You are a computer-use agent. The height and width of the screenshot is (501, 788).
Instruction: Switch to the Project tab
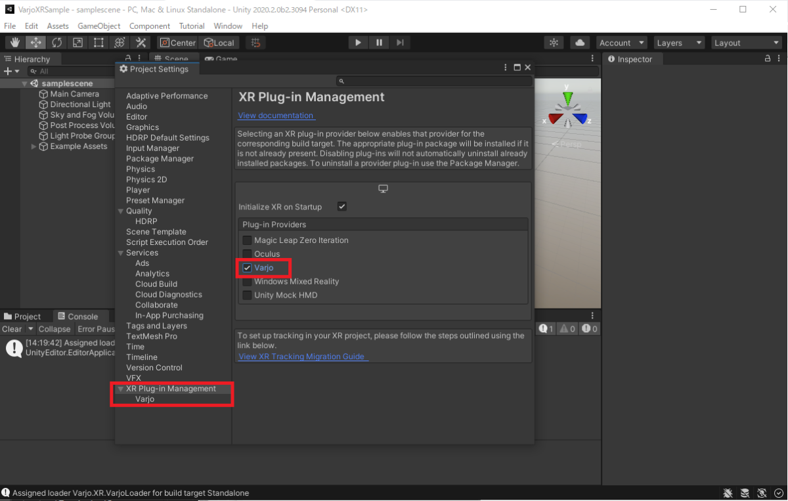[22, 316]
